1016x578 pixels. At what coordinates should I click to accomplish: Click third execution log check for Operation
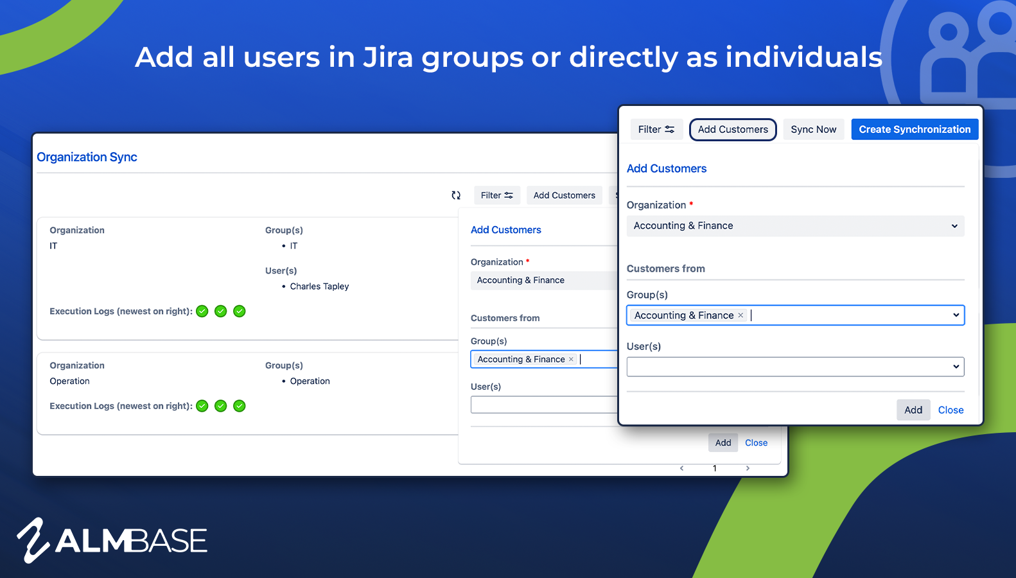point(240,406)
